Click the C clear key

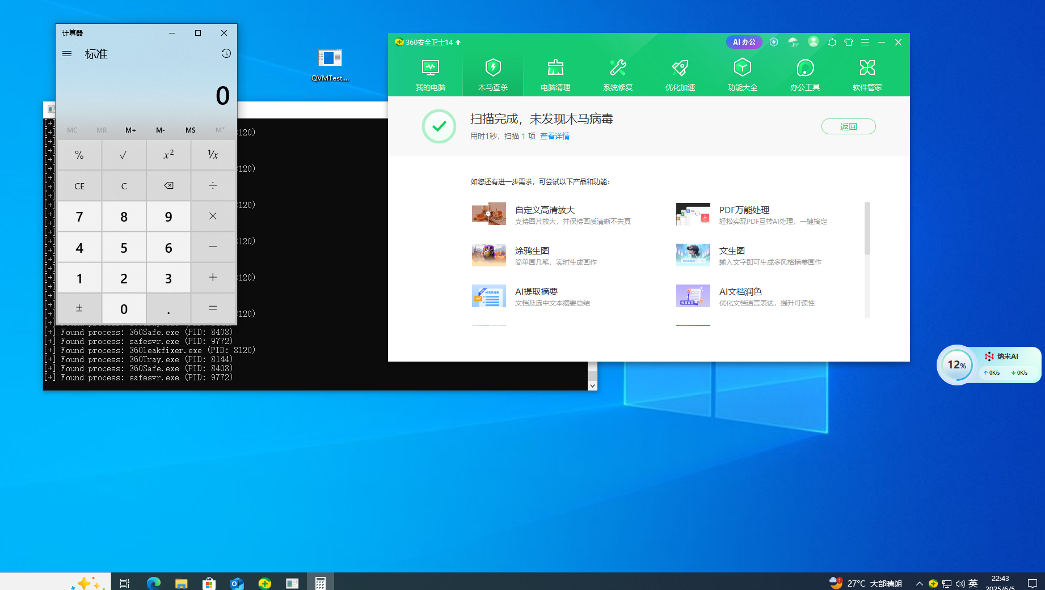tap(124, 186)
